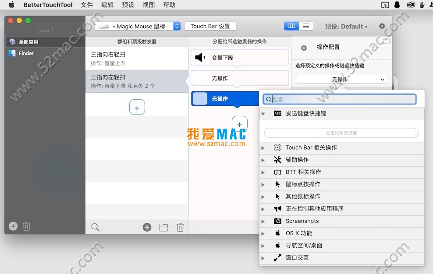Image resolution: width=433 pixels, height=274 pixels.
Task: Open the BetterTouchTool app menu
Action: 48,5
